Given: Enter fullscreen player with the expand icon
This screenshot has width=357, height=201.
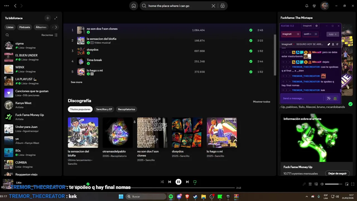Looking at the screenshot, I should (353, 184).
